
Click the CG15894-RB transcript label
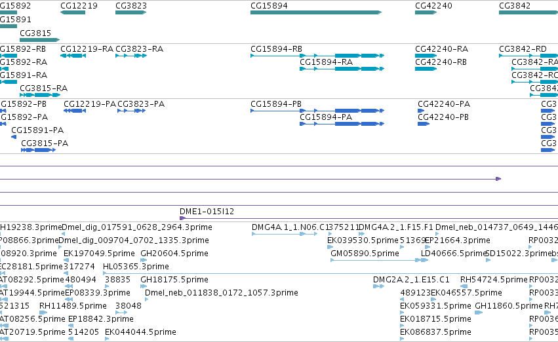277,49
